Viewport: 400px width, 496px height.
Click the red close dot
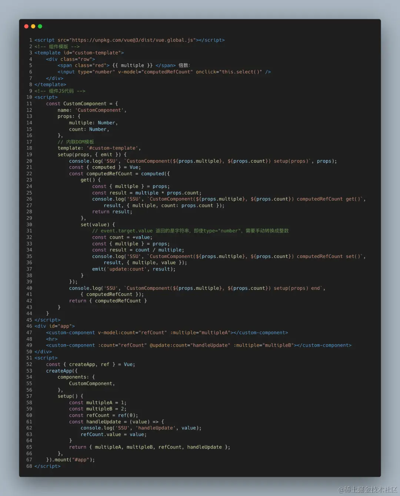click(26, 26)
